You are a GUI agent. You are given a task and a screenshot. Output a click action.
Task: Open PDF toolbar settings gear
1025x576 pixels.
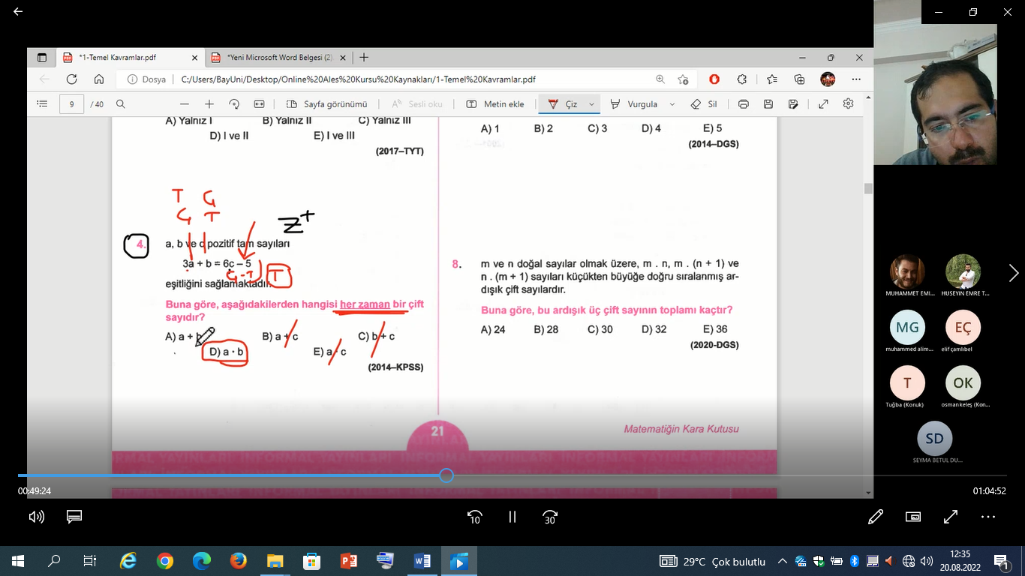tap(849, 104)
